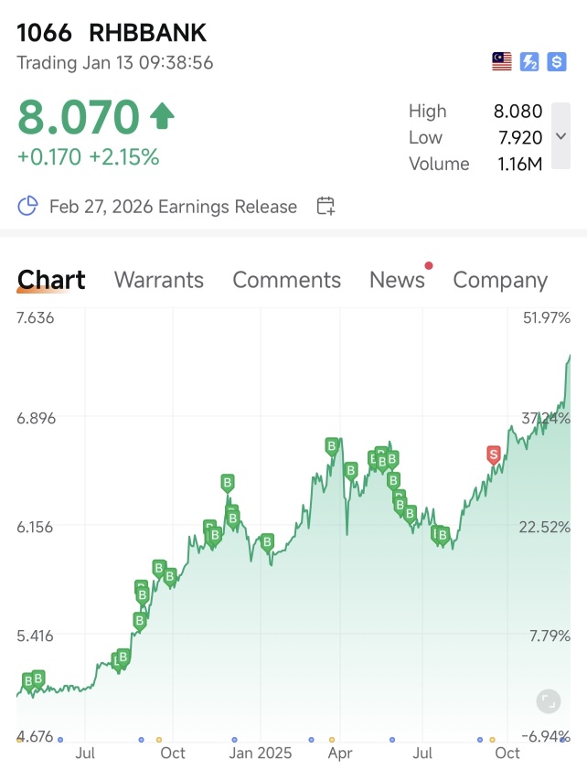Add earnings date with calendar plus icon

326,206
